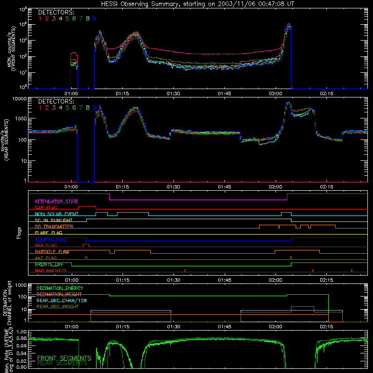Click the FLARE_FLAG label
373x373 pixels.
point(48,233)
